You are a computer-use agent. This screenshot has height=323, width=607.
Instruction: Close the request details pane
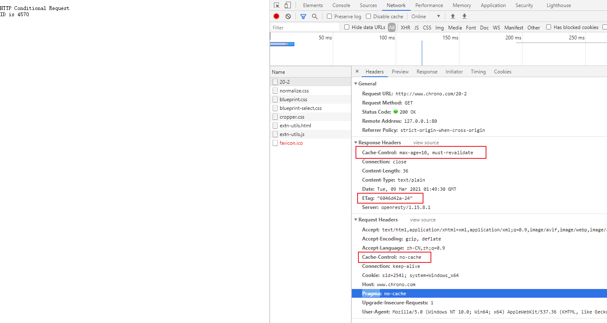(357, 71)
